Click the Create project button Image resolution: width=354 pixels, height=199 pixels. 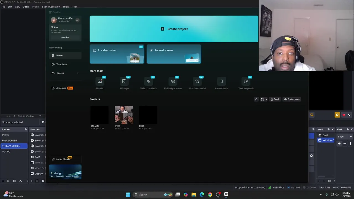point(174,29)
